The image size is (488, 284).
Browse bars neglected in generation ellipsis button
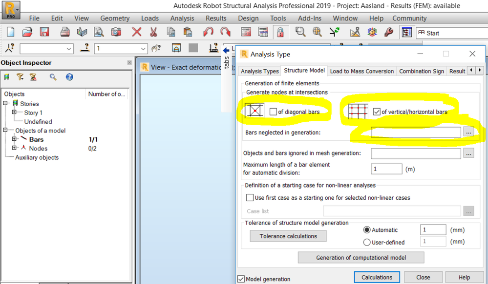[468, 132]
